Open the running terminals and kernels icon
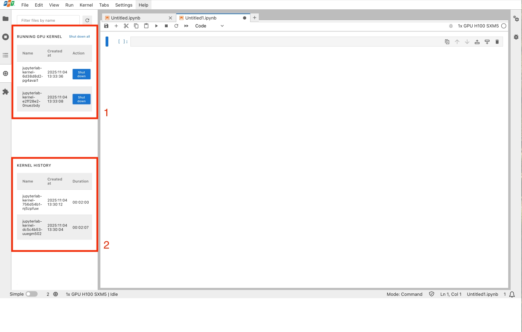This screenshot has height=332, width=522. click(x=6, y=37)
